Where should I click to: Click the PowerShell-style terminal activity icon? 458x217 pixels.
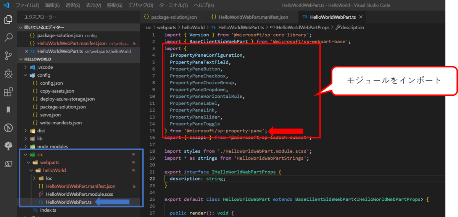[x=8, y=164]
